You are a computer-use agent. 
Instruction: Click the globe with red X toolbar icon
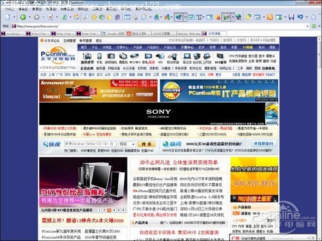click(238, 17)
